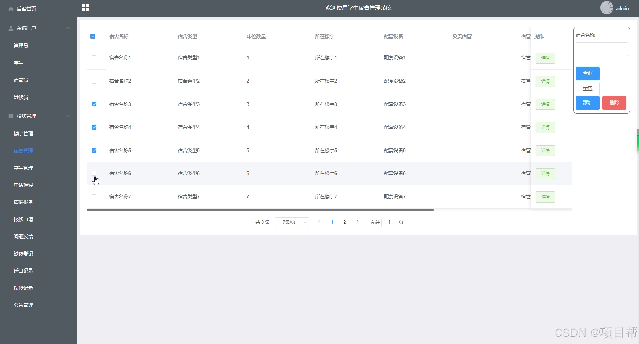The height and width of the screenshot is (344, 639).
Task: Open 详情 for 宿舍名称7 row
Action: [x=545, y=197]
